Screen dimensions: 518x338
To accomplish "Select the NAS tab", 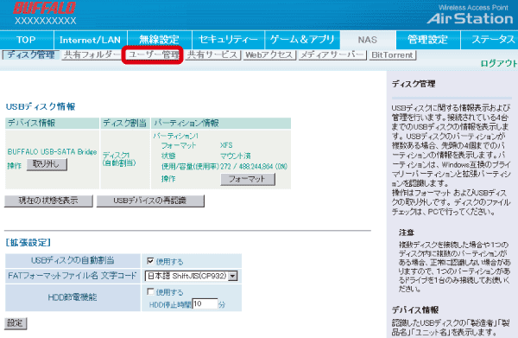I will [x=368, y=40].
